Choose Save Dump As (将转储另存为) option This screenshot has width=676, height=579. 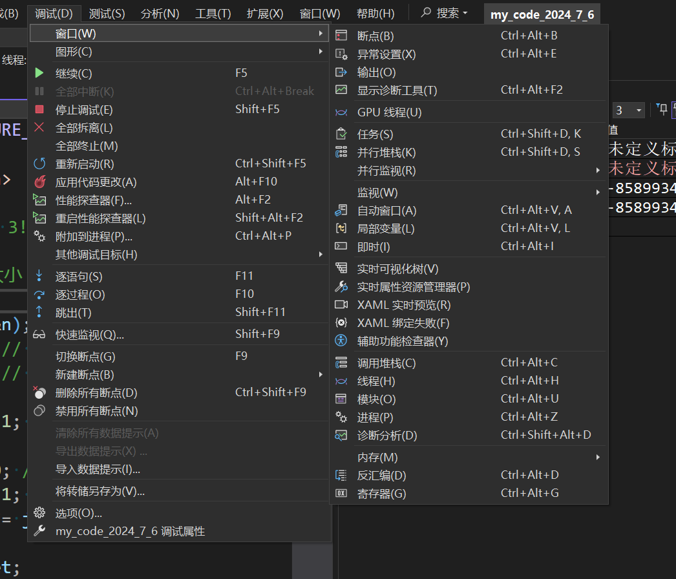tap(100, 491)
